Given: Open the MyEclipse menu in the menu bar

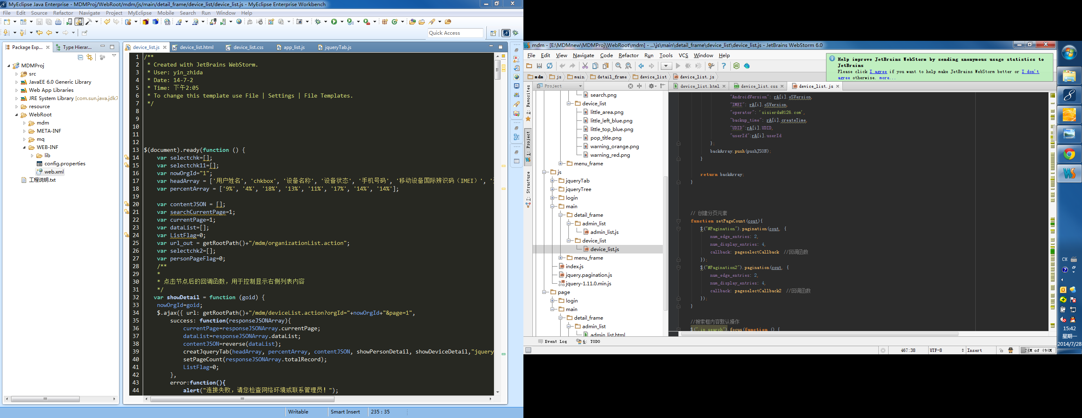Looking at the screenshot, I should point(140,13).
